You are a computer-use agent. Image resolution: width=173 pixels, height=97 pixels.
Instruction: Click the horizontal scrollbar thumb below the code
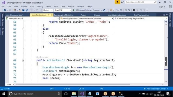click(x=73, y=84)
